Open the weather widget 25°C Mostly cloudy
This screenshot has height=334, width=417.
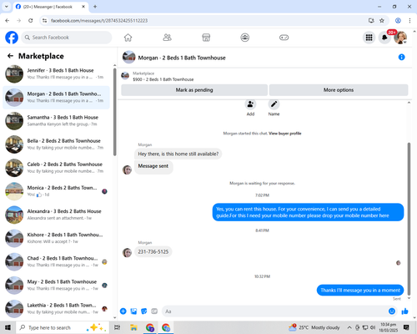click(314, 327)
